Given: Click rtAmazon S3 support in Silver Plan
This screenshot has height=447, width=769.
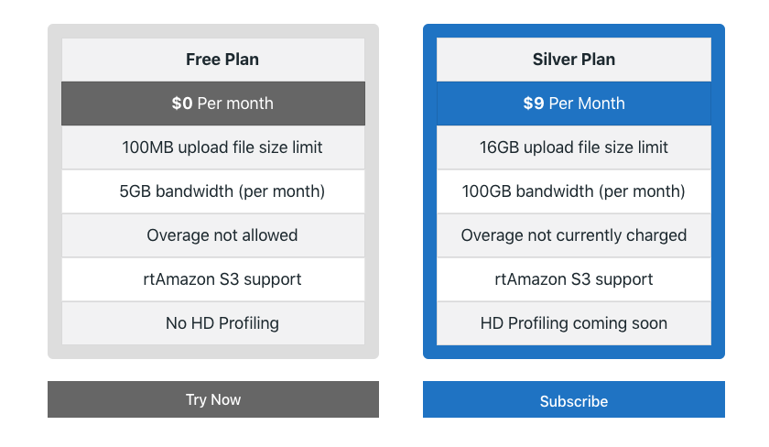Looking at the screenshot, I should (x=573, y=279).
